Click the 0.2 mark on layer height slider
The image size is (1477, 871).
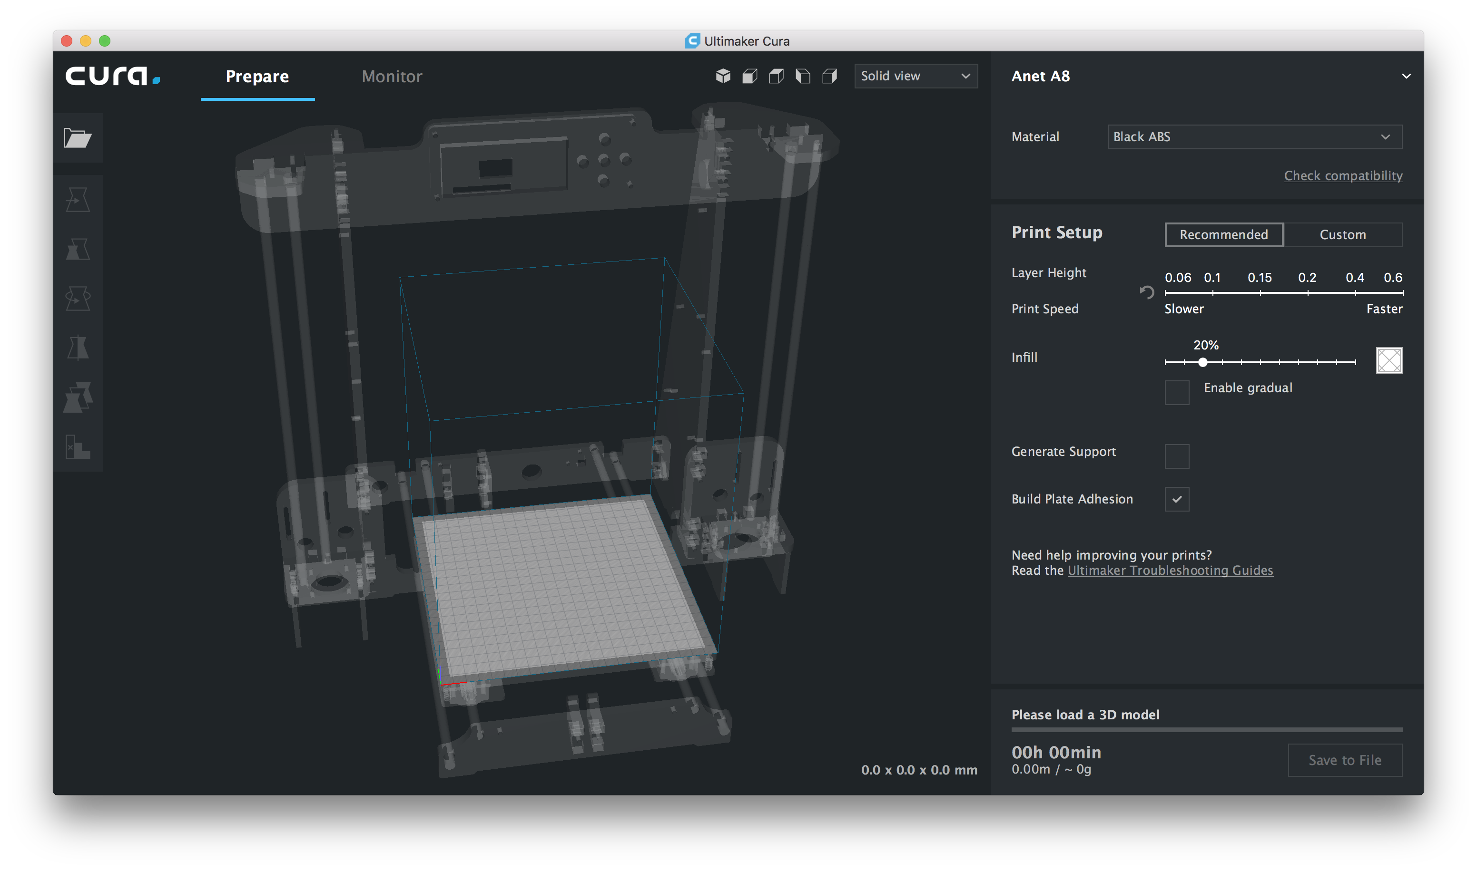1307,292
